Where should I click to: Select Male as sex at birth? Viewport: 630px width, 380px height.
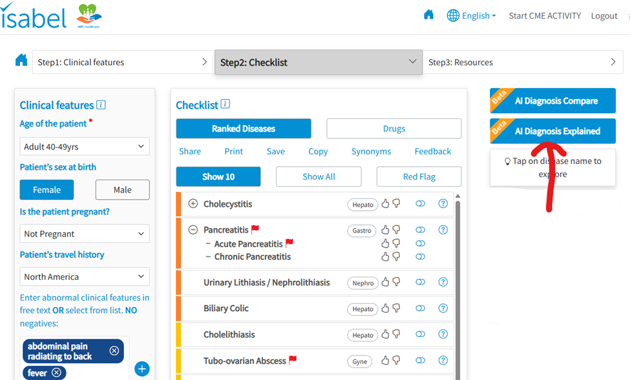122,190
